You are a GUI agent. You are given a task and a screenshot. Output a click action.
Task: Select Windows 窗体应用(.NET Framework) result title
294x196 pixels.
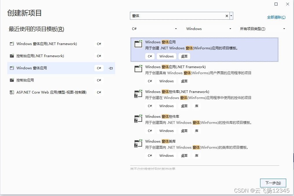(175, 67)
